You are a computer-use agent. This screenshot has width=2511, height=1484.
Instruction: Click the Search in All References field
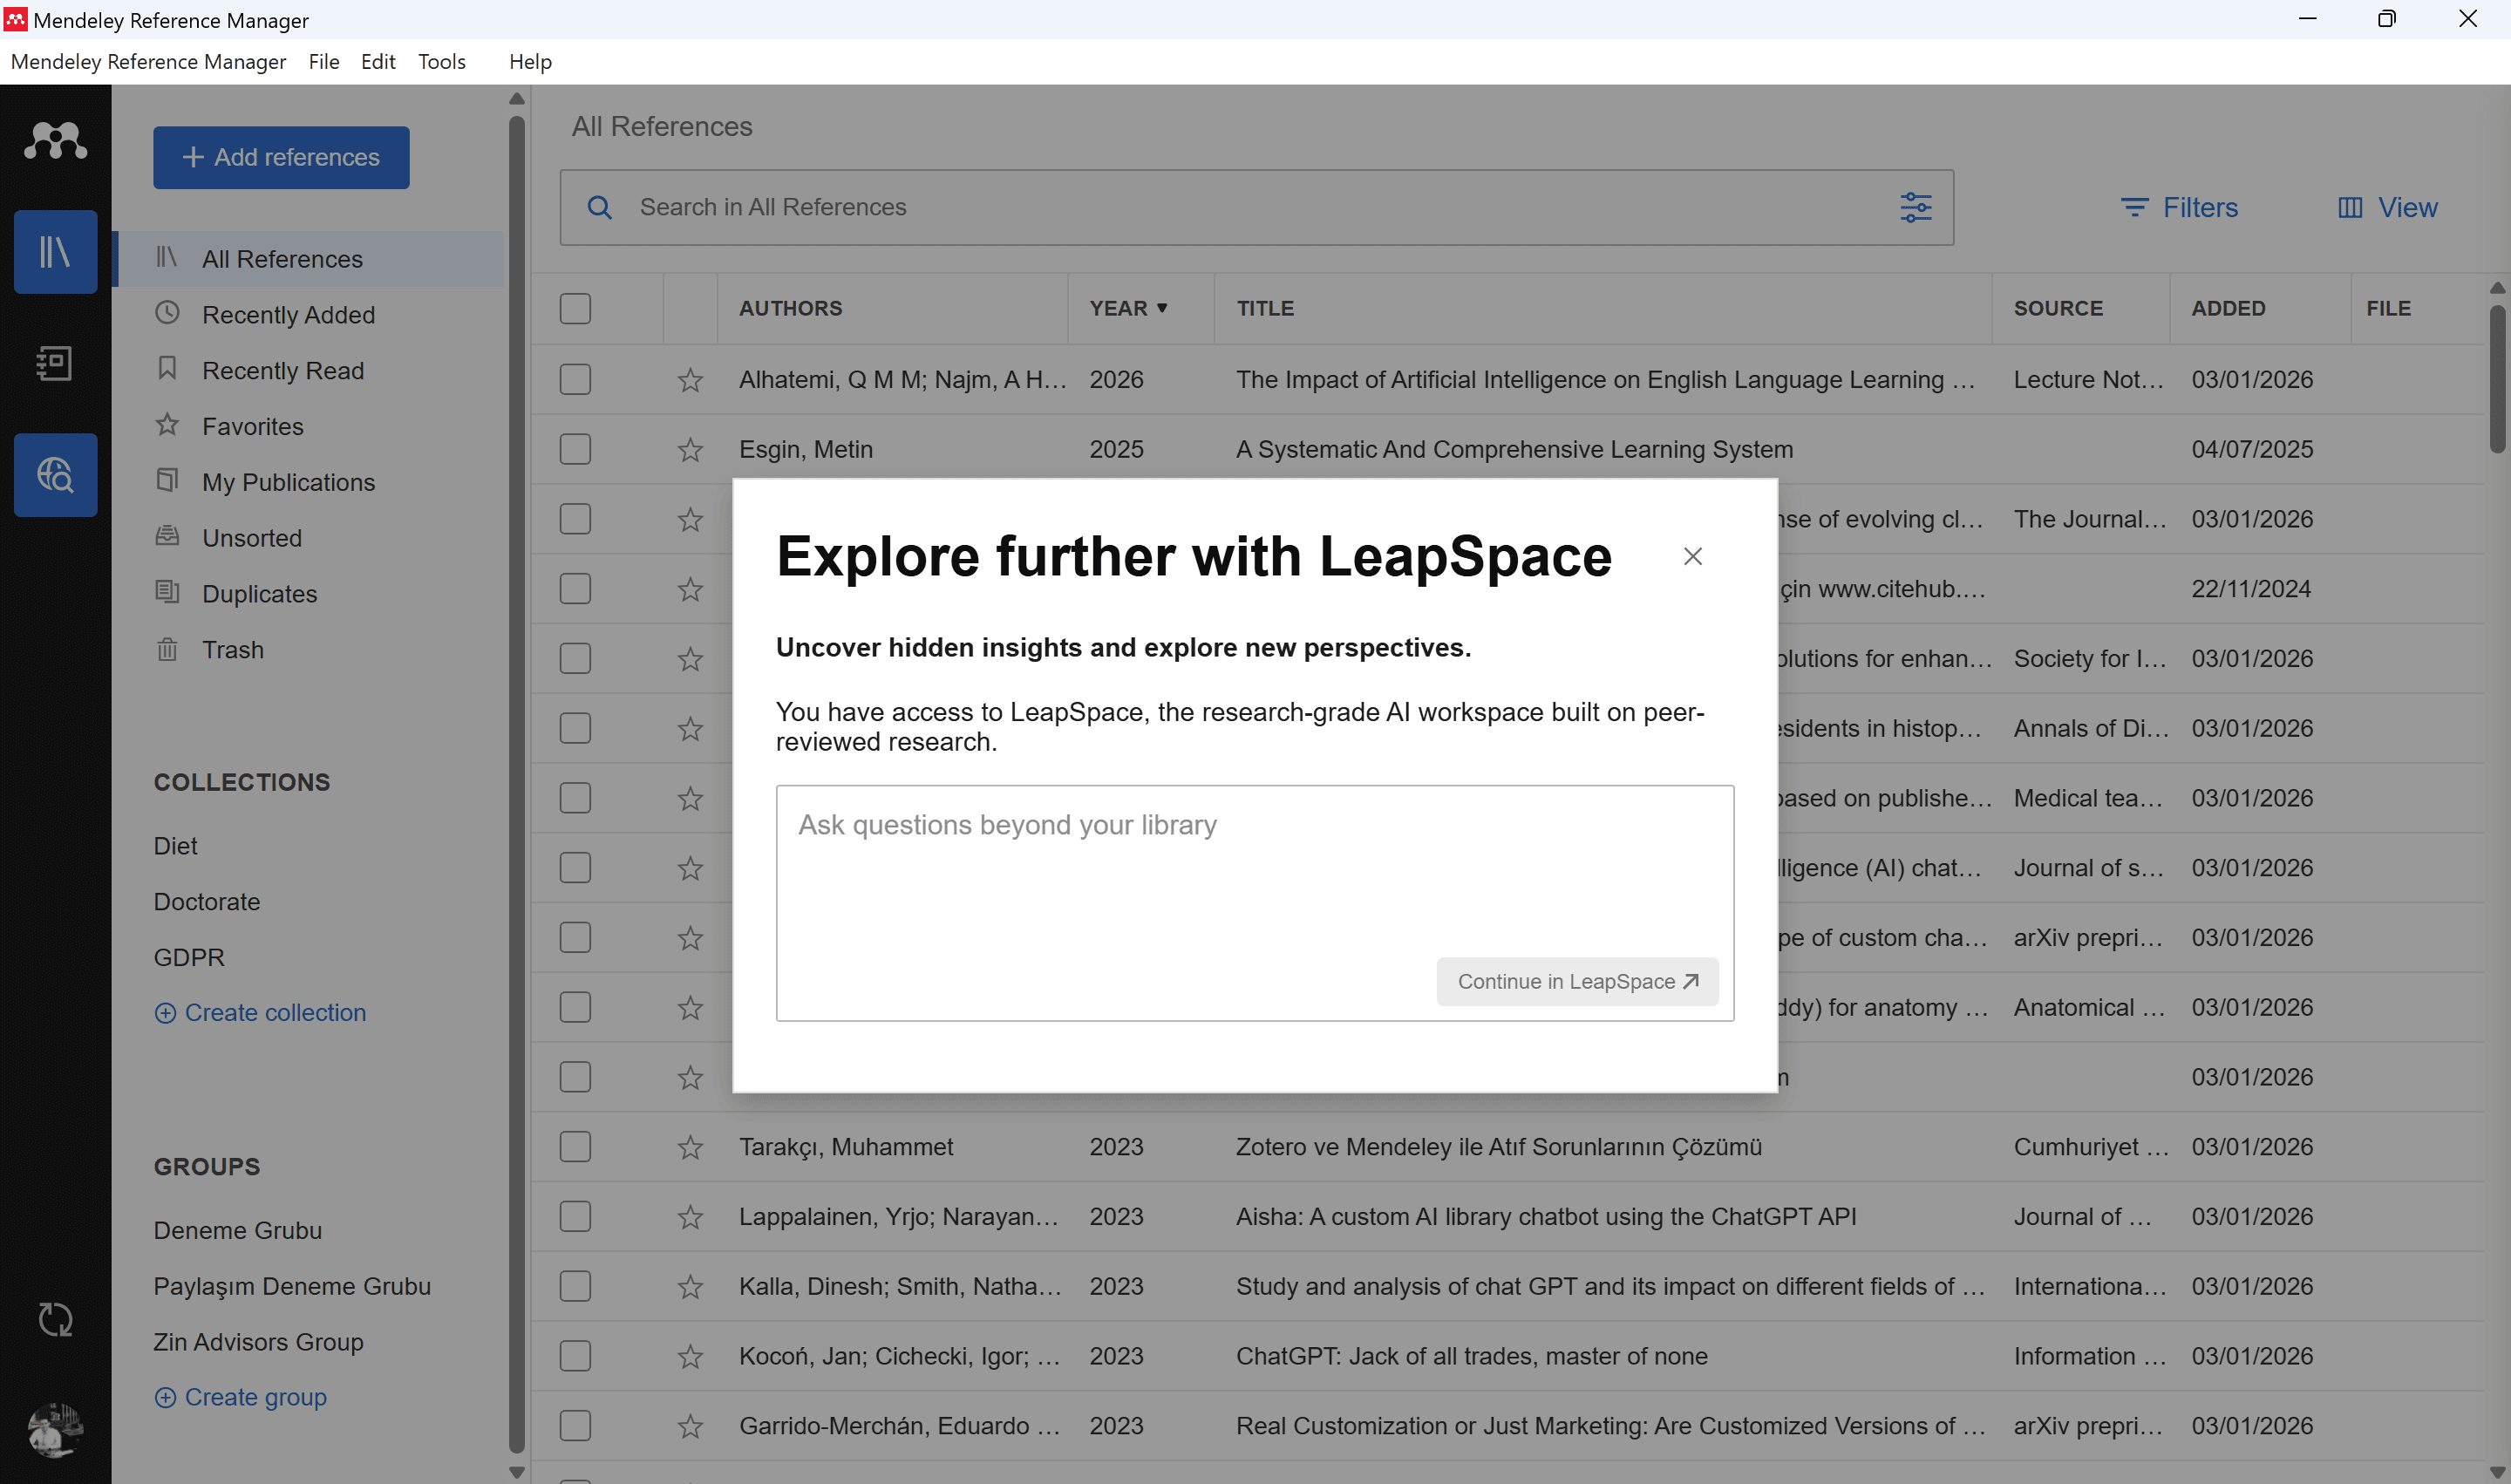(1256, 207)
